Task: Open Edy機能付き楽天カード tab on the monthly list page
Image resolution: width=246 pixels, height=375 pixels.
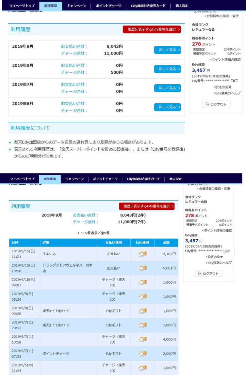Action: pyautogui.click(x=148, y=6)
